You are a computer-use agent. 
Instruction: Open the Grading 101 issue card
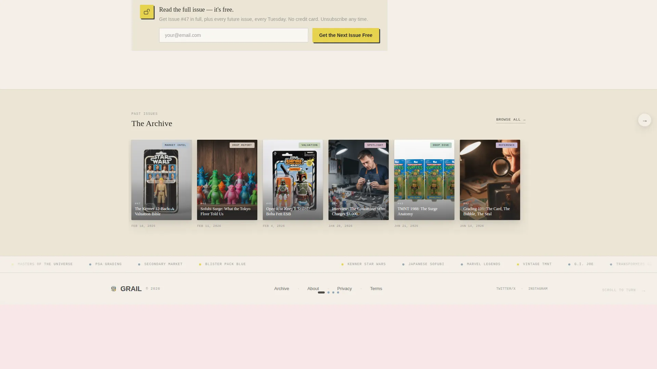[490, 180]
